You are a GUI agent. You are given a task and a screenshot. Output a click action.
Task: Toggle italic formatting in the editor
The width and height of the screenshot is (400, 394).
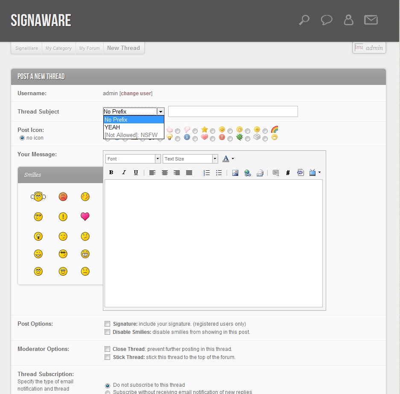pyautogui.click(x=124, y=172)
